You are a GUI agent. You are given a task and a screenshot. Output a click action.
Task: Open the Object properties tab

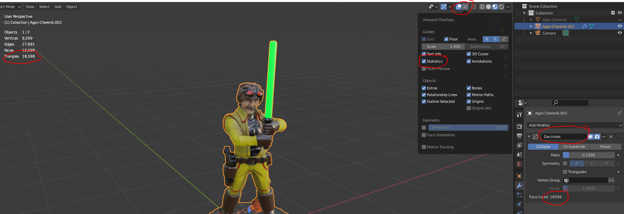pos(519,176)
